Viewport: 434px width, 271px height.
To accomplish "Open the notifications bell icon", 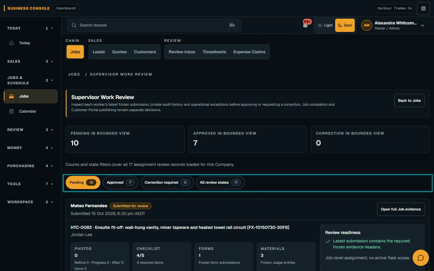I will pos(305,25).
